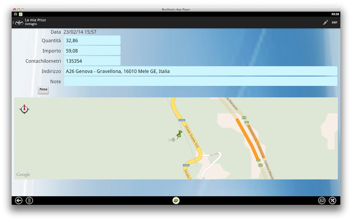This screenshot has width=352, height=221.
Task: Click the A26 Genova - Gravellona road label
Action: point(256,141)
